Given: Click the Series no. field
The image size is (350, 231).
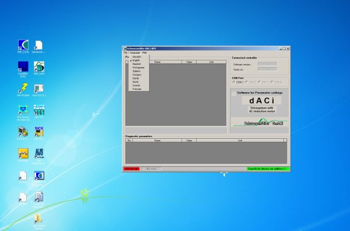Looking at the screenshot, I should click(267, 69).
